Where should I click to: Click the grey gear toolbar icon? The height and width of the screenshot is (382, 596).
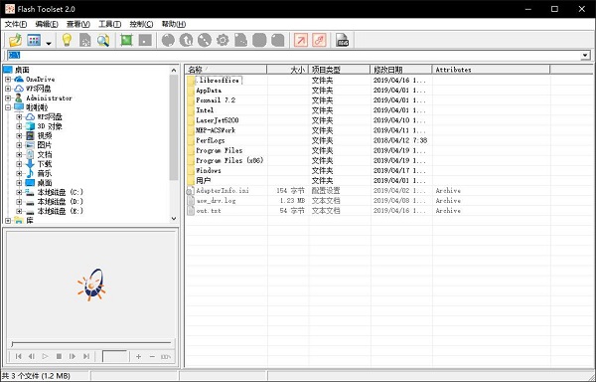click(223, 40)
